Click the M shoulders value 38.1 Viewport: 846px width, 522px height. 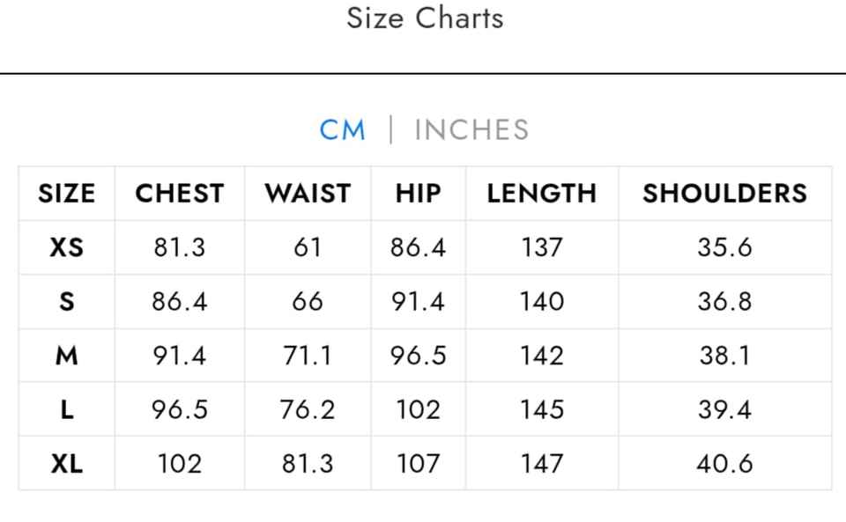pos(724,356)
